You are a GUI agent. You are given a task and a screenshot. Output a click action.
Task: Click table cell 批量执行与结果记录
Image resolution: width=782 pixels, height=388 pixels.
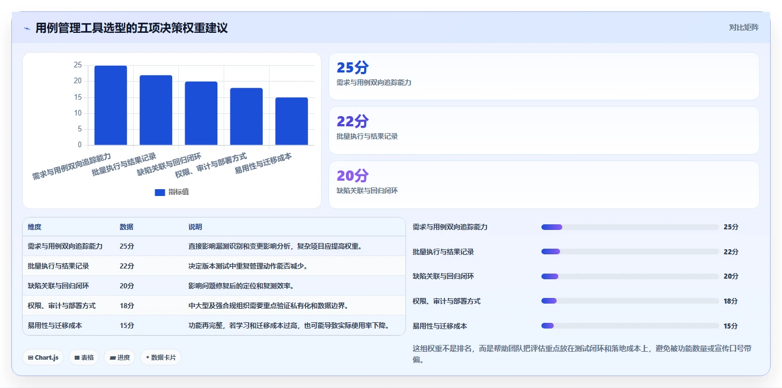(x=58, y=266)
